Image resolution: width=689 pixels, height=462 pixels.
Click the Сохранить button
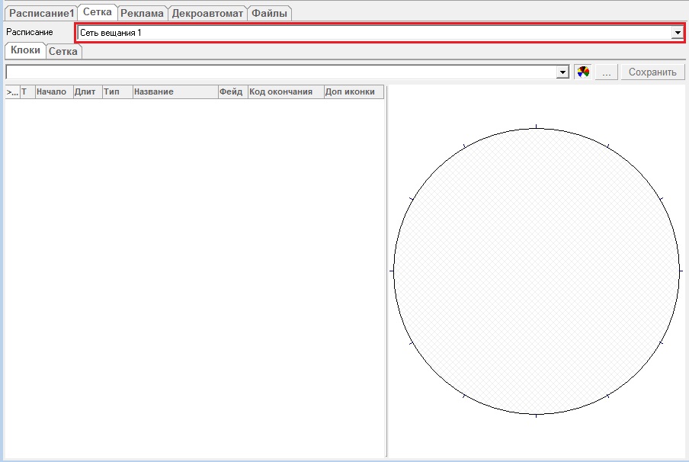click(x=652, y=72)
